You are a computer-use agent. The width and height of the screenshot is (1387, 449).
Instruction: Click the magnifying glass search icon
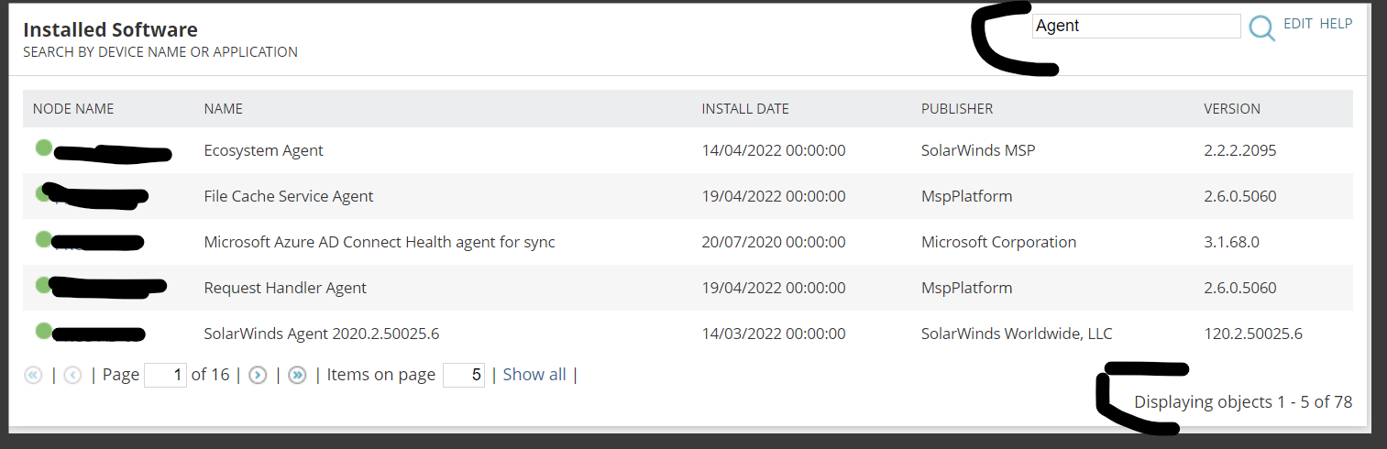(x=1262, y=27)
